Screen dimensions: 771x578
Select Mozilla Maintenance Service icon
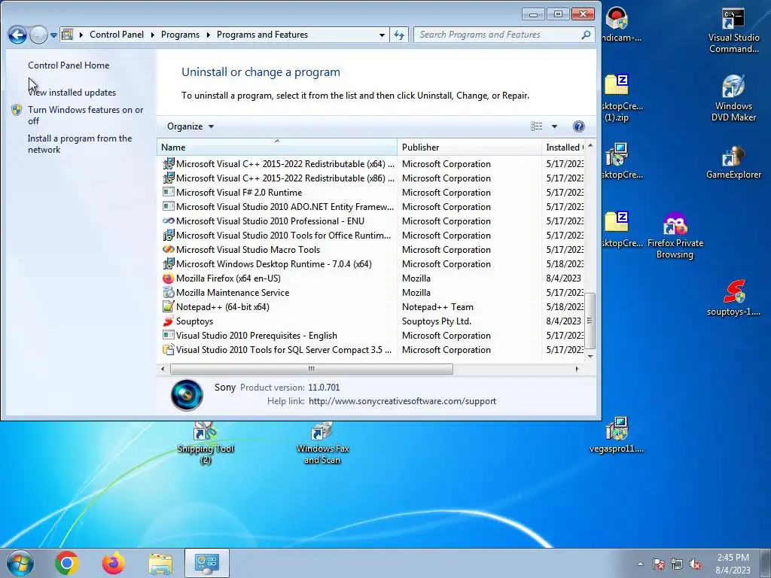(168, 293)
